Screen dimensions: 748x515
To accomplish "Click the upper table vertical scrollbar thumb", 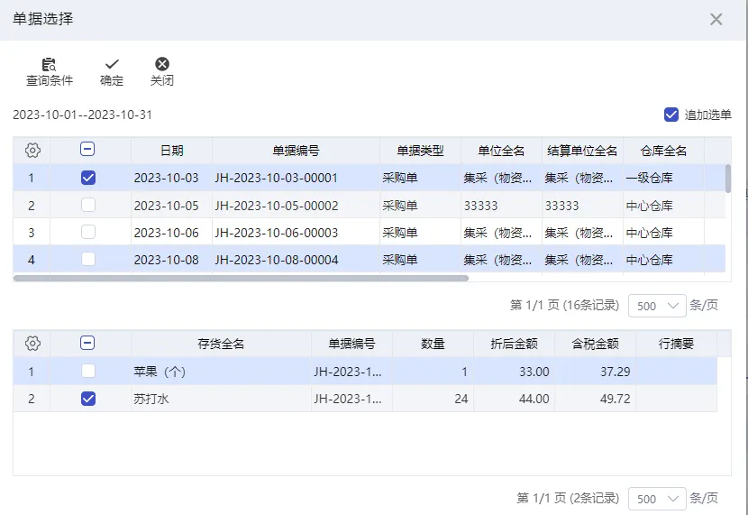I will (x=728, y=179).
